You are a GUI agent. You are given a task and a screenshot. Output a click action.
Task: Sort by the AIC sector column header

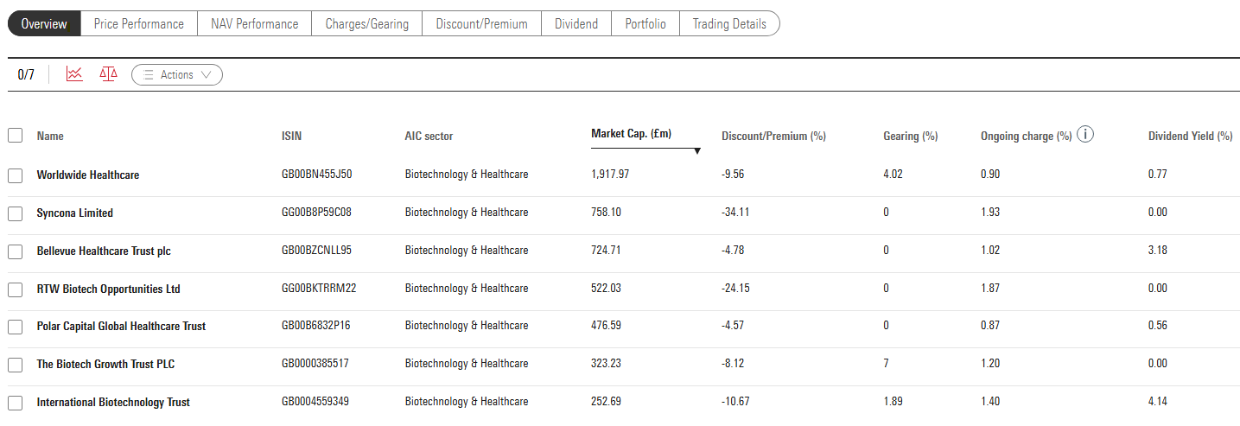tap(429, 136)
